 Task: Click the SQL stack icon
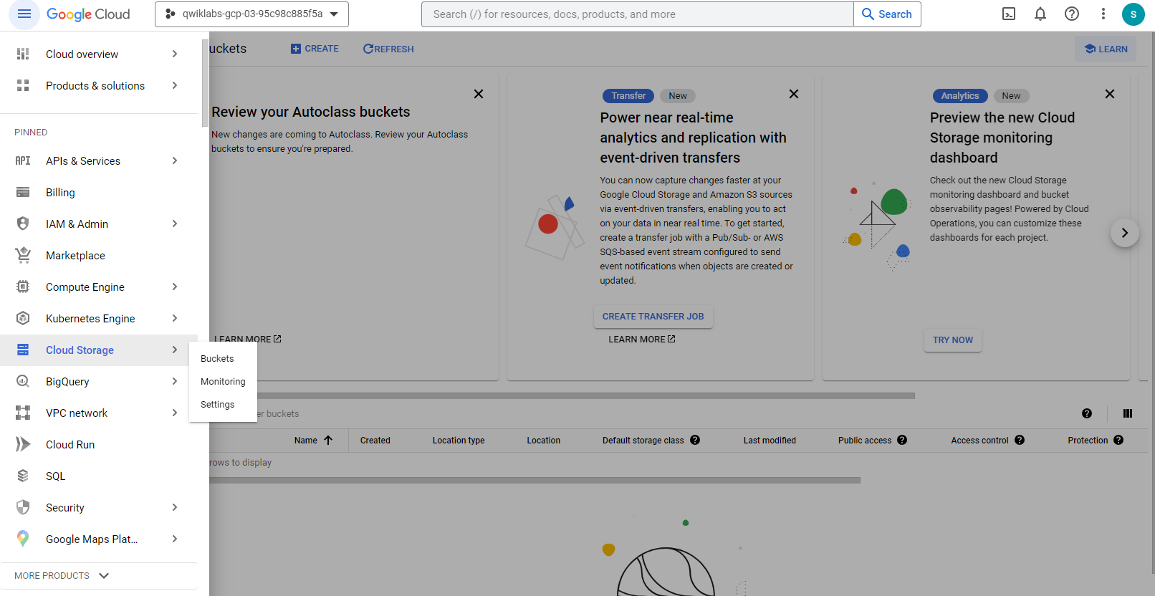(23, 476)
